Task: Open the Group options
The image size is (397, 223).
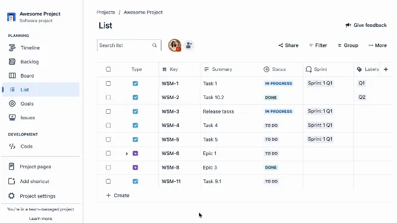Action: coord(348,45)
